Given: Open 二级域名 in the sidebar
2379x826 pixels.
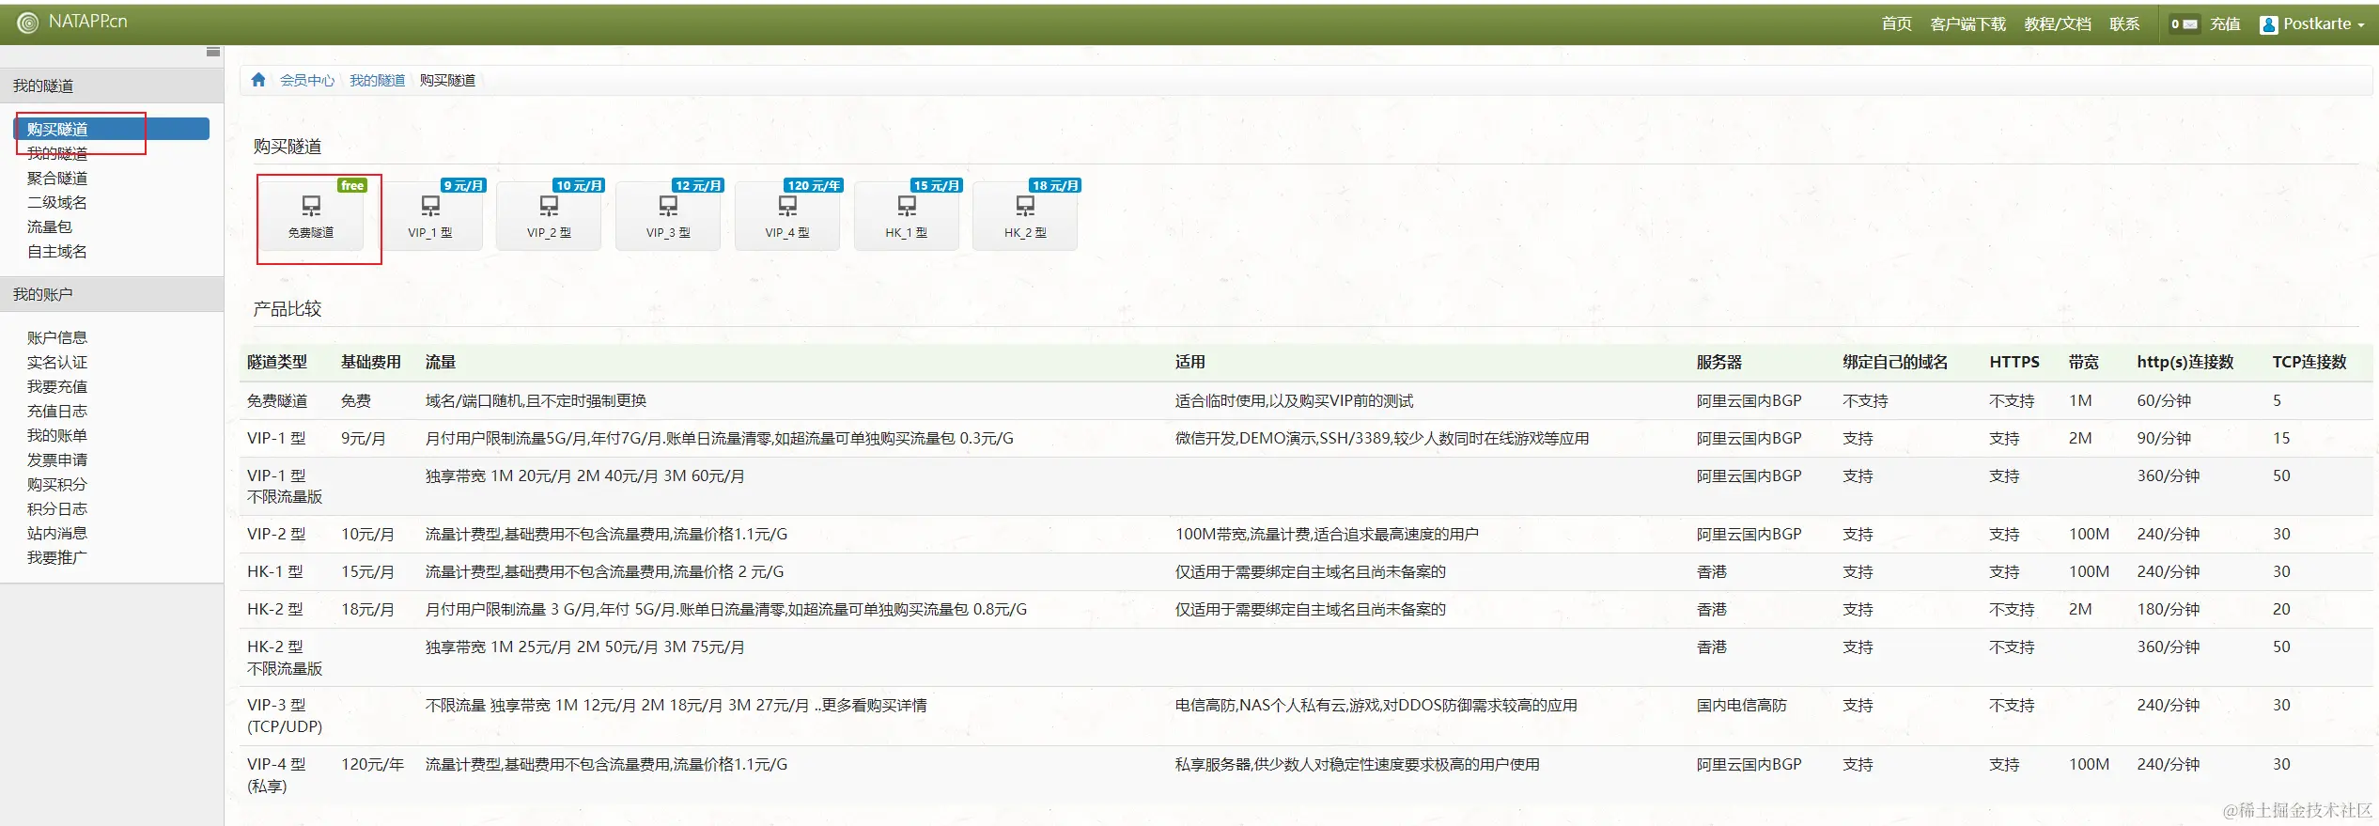Looking at the screenshot, I should (x=57, y=202).
